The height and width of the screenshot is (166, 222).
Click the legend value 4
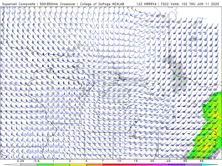(x=86, y=161)
